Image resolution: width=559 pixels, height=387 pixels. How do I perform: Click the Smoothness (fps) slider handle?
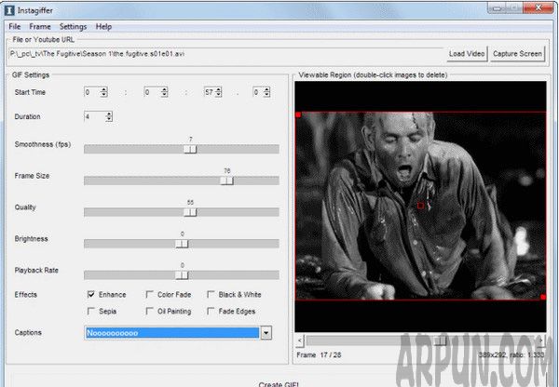(190, 149)
